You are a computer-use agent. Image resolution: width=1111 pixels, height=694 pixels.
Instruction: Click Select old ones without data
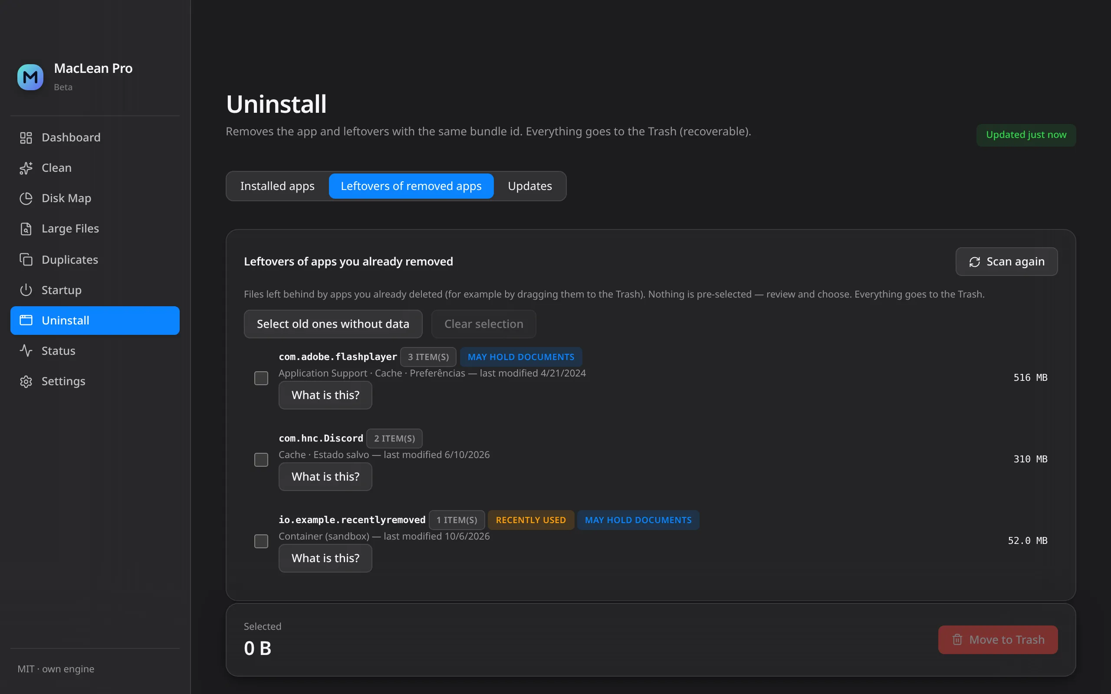(333, 324)
